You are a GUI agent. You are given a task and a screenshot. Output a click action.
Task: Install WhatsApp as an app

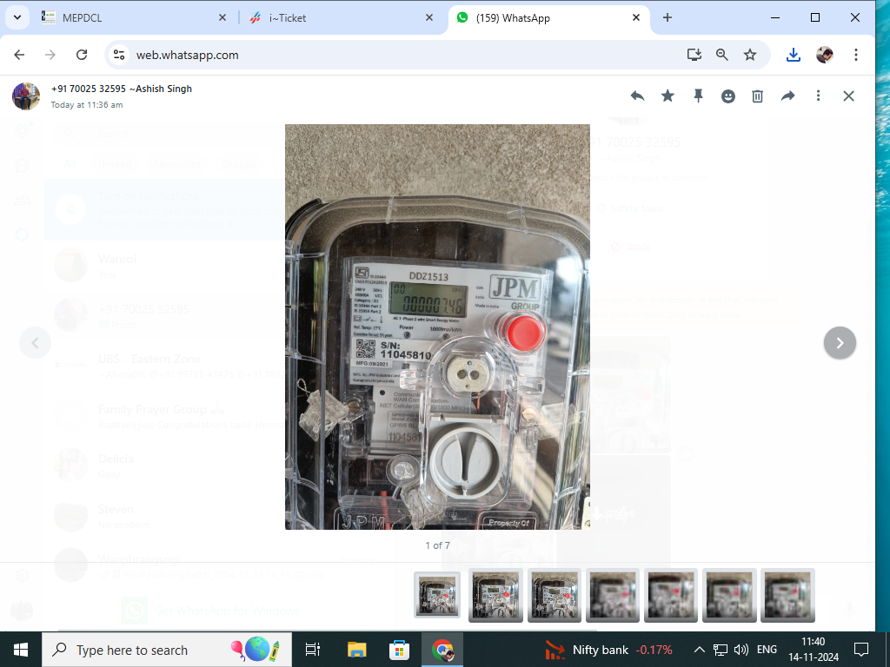coord(694,55)
